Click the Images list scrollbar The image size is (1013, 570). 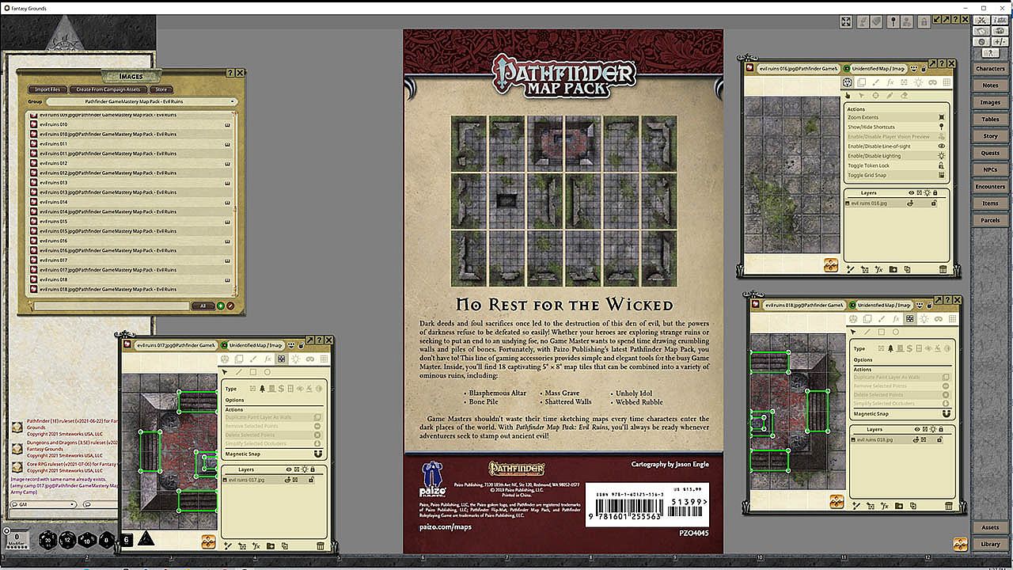[235, 203]
